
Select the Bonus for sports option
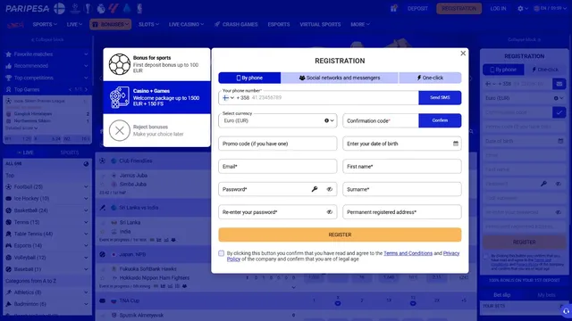[x=156, y=64]
